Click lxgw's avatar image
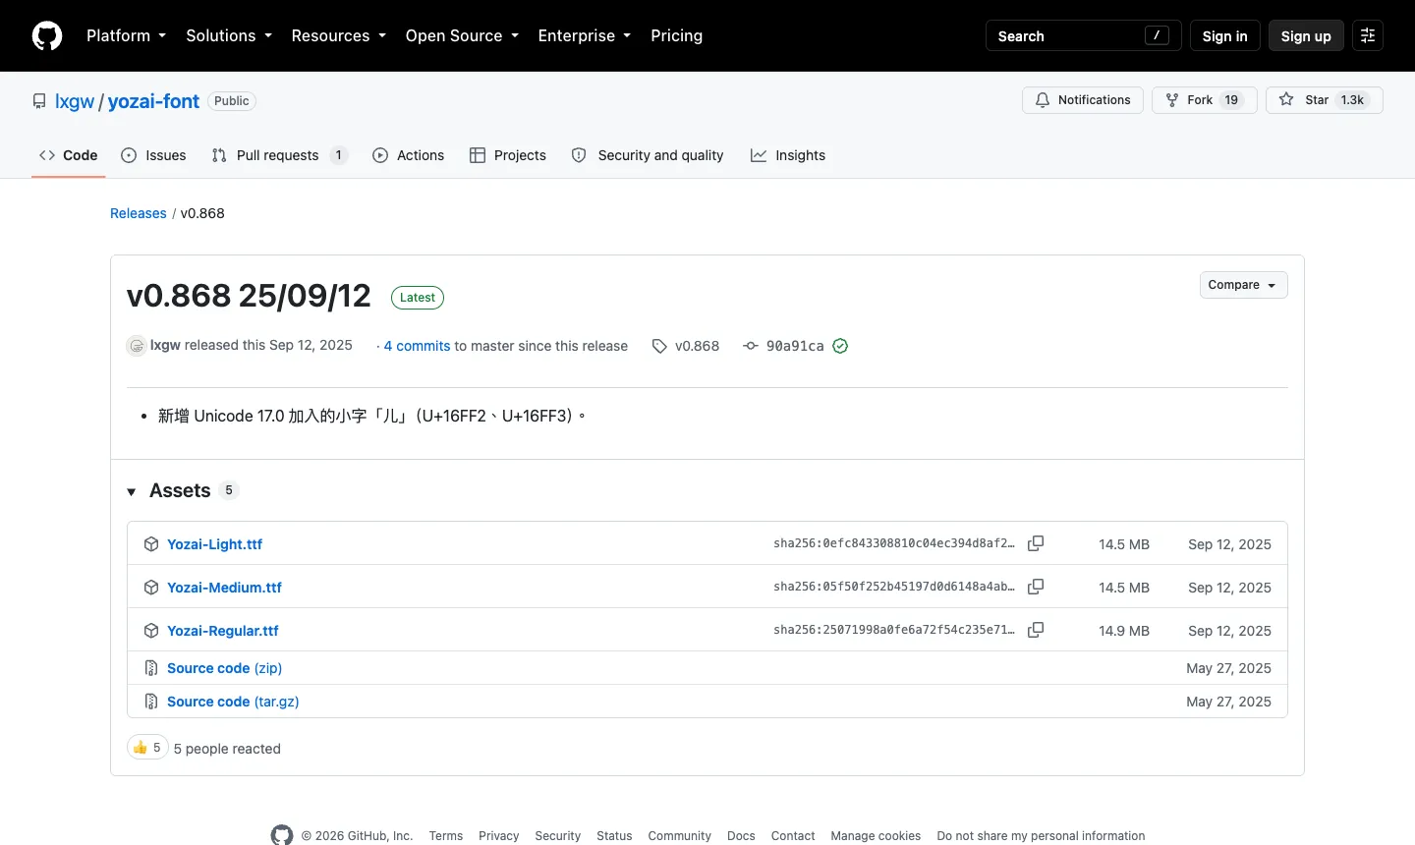This screenshot has height=845, width=1415. pyautogui.click(x=137, y=346)
